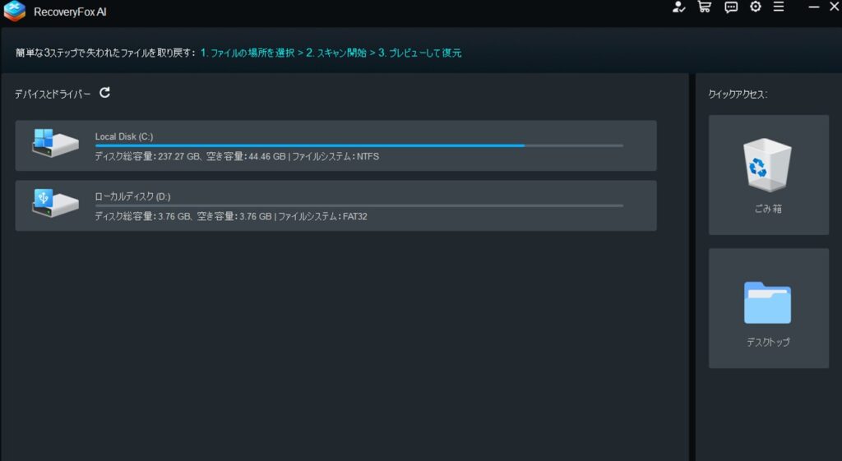The width and height of the screenshot is (842, 461).
Task: Click the RecoveryFox AI logo icon
Action: coord(15,12)
